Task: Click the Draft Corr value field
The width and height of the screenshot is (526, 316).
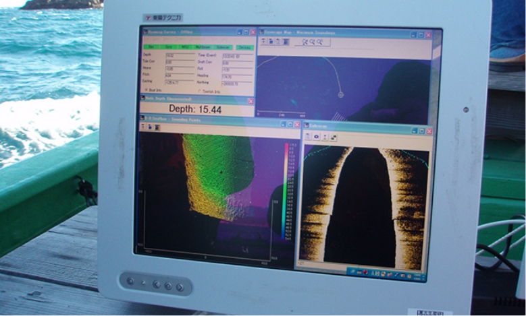Action: 238,63
